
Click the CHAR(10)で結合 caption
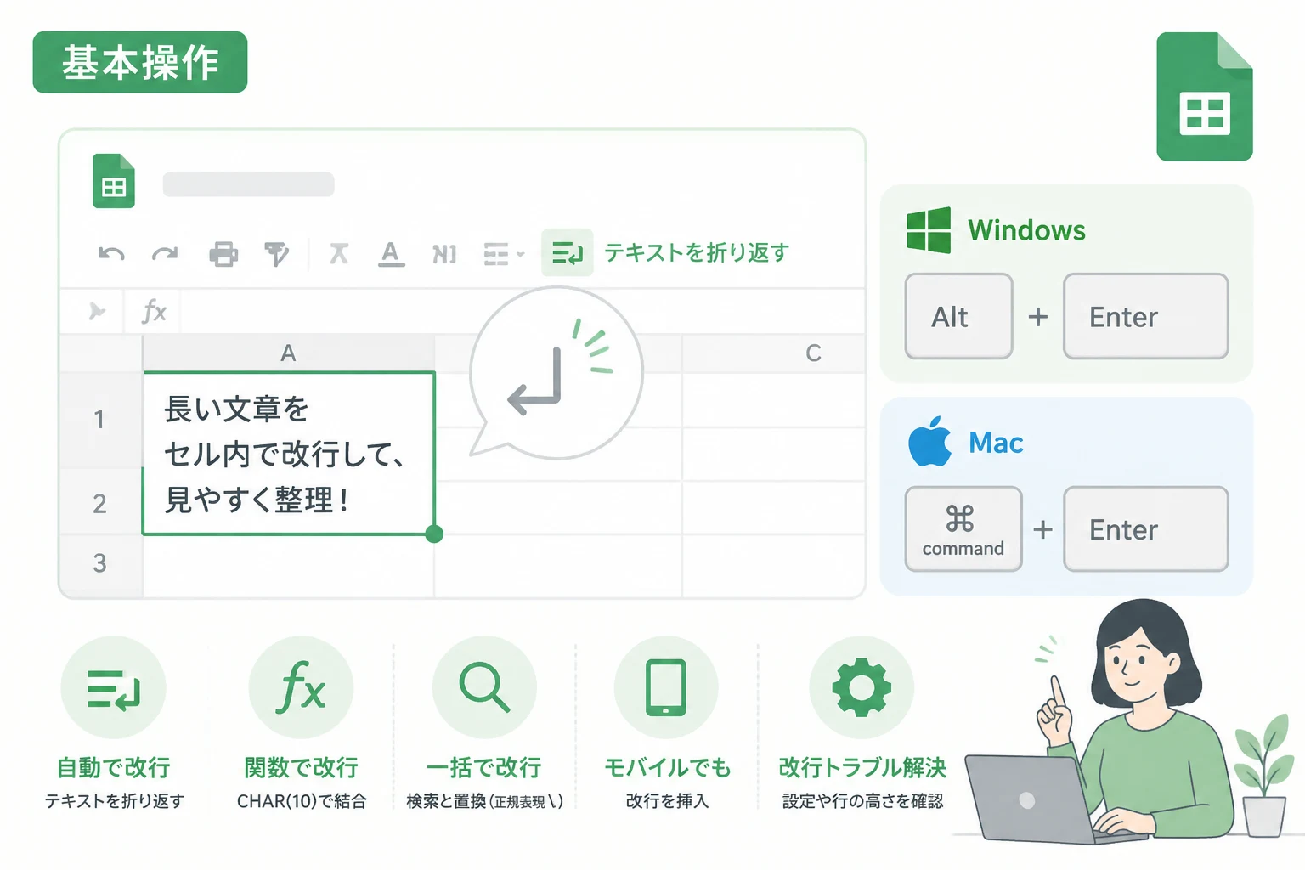(302, 801)
